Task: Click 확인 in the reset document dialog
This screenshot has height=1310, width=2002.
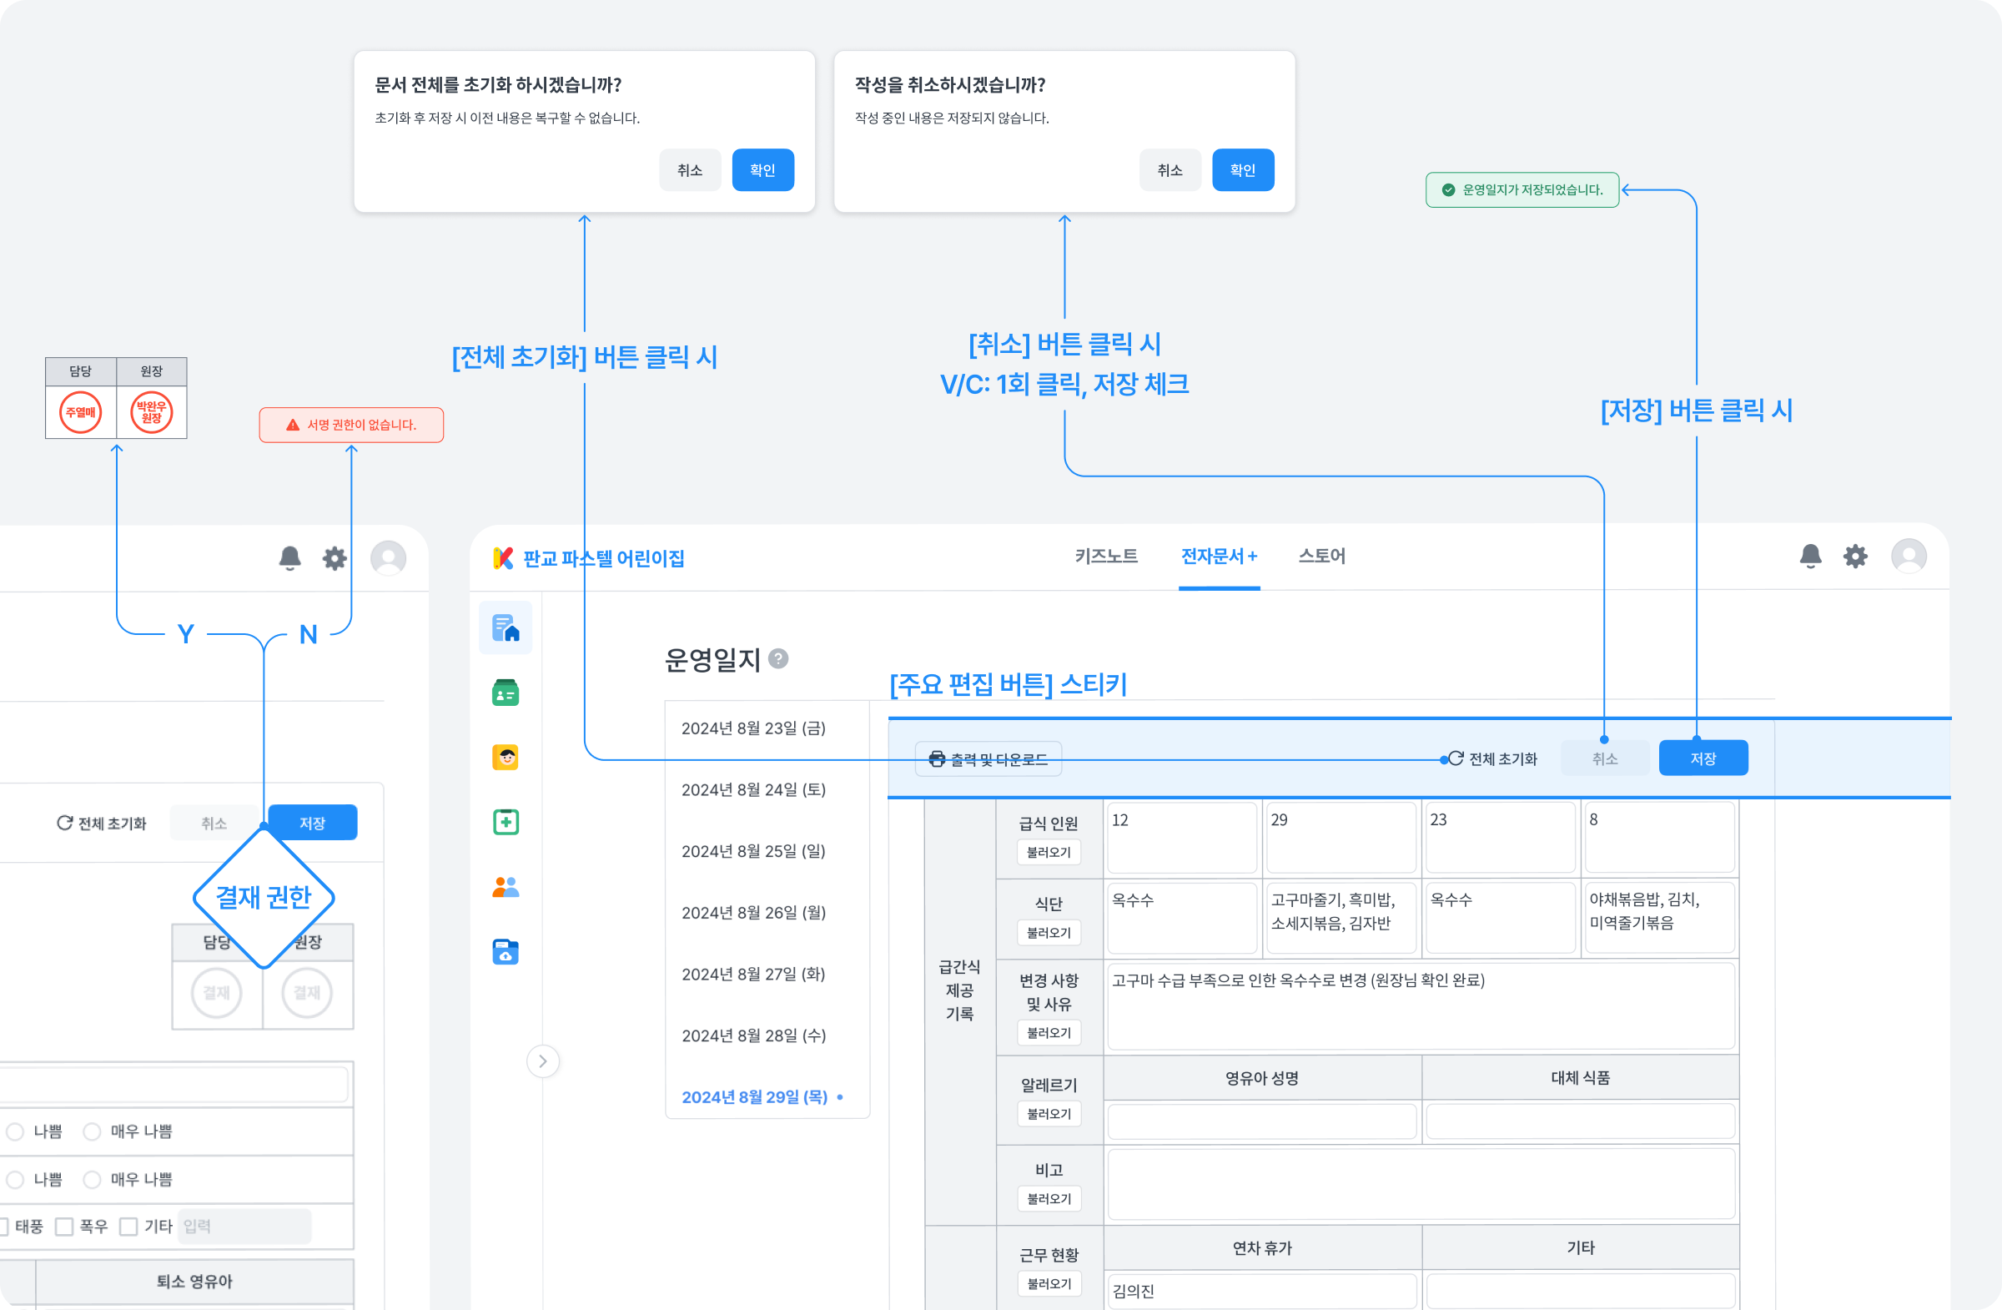Action: point(762,170)
